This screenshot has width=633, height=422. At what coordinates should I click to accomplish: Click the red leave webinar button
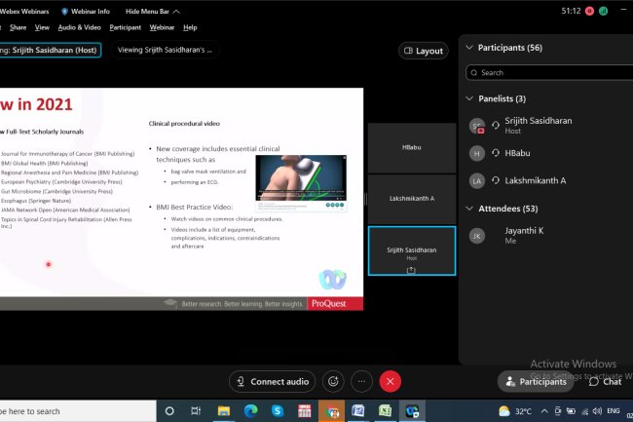point(390,382)
